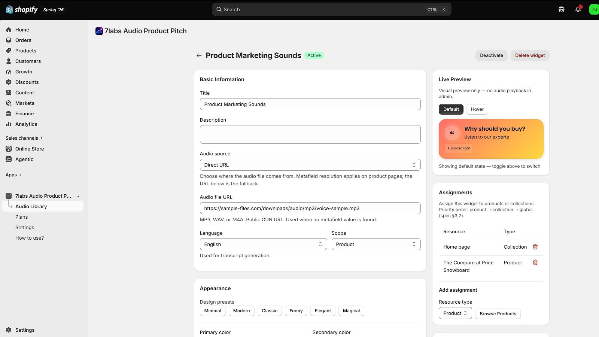Open the 7S account avatar

tap(594, 9)
